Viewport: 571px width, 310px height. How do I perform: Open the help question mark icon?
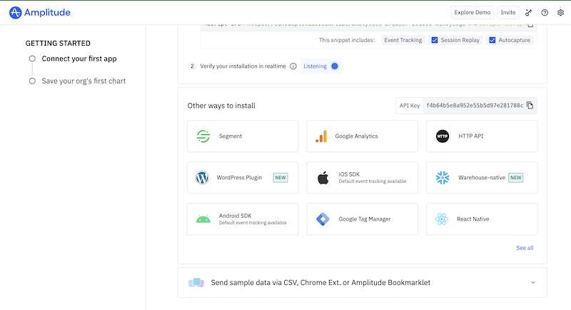pos(545,12)
